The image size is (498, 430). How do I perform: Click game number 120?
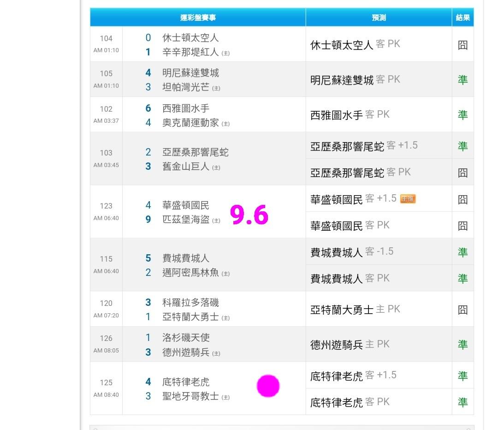click(106, 303)
